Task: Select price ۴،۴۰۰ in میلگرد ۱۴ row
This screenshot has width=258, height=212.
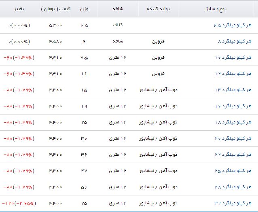Action: pos(55,90)
